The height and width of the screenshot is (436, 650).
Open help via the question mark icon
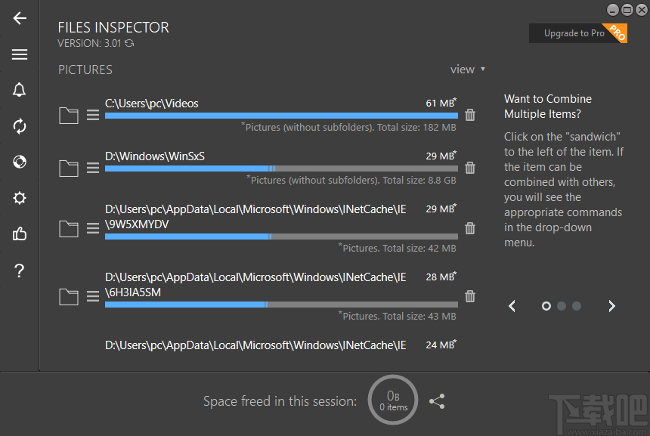pos(19,271)
